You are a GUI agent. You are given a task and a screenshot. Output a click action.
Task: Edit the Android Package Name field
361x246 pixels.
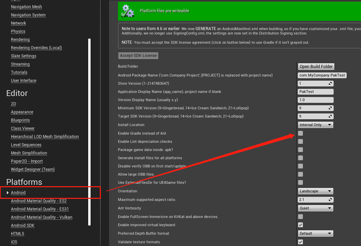click(322, 75)
